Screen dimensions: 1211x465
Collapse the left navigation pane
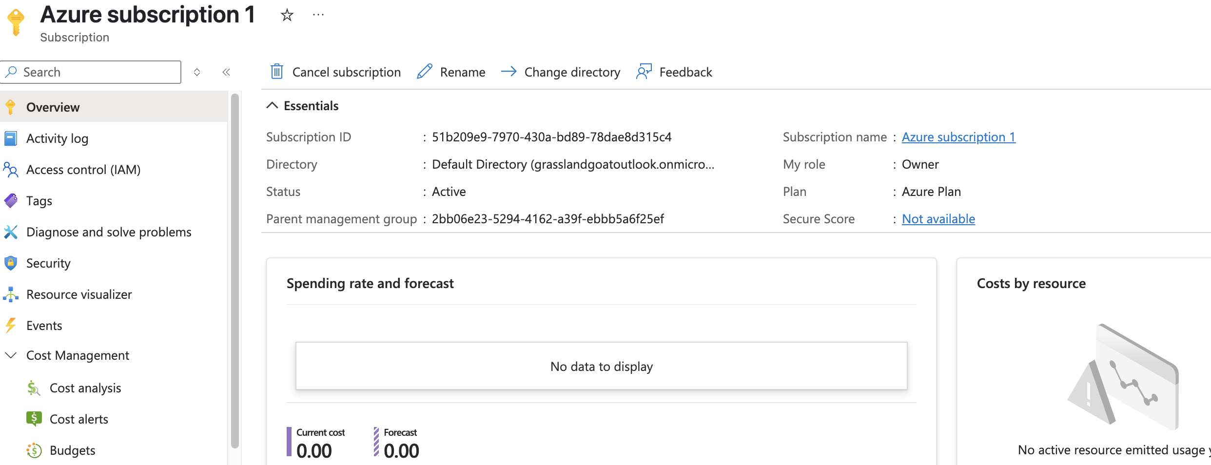coord(226,72)
